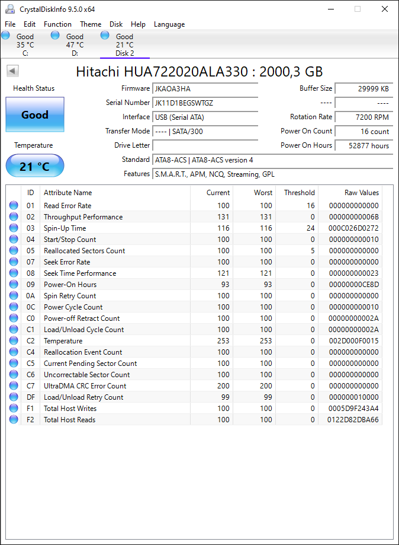Click the Firmware field JKAOA3HA
The image size is (399, 545).
pos(205,88)
